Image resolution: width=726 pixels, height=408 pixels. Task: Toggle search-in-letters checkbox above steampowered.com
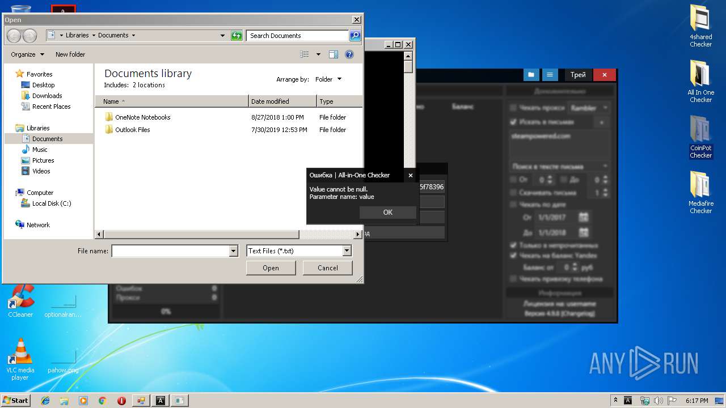[x=513, y=122]
